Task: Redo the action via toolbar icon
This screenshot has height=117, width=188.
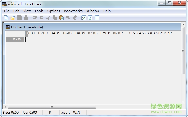Action: [42, 18]
